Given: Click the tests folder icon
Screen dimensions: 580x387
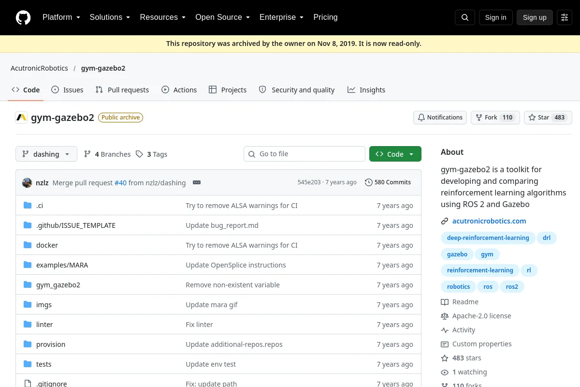Looking at the screenshot, I should [28, 364].
